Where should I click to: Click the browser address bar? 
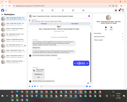coord(61,6)
